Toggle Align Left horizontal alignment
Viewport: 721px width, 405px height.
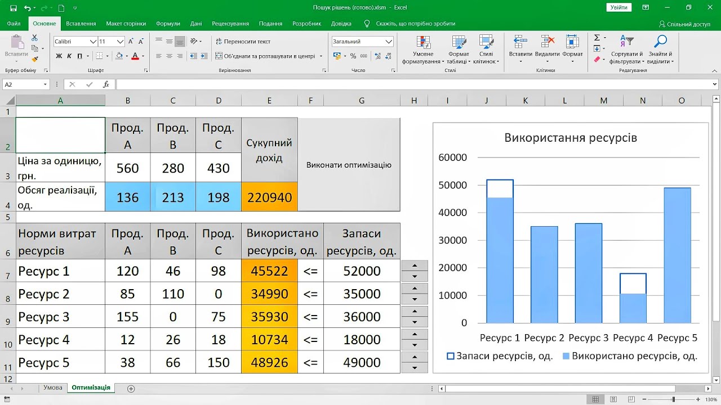tap(159, 56)
